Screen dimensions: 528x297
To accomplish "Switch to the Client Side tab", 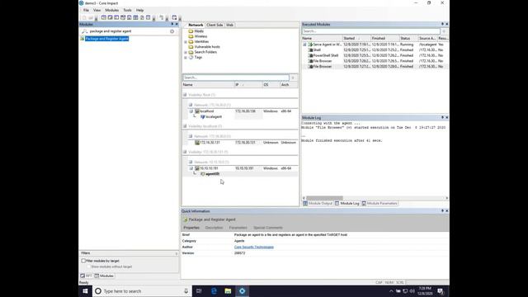I will [x=214, y=25].
